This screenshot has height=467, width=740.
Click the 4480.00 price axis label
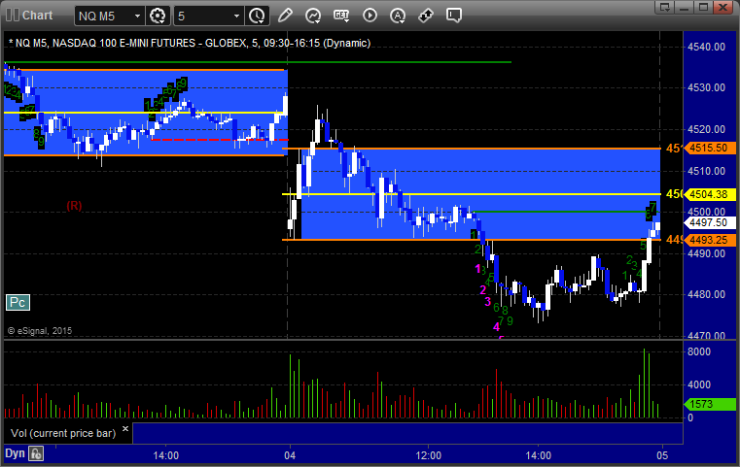point(707,294)
